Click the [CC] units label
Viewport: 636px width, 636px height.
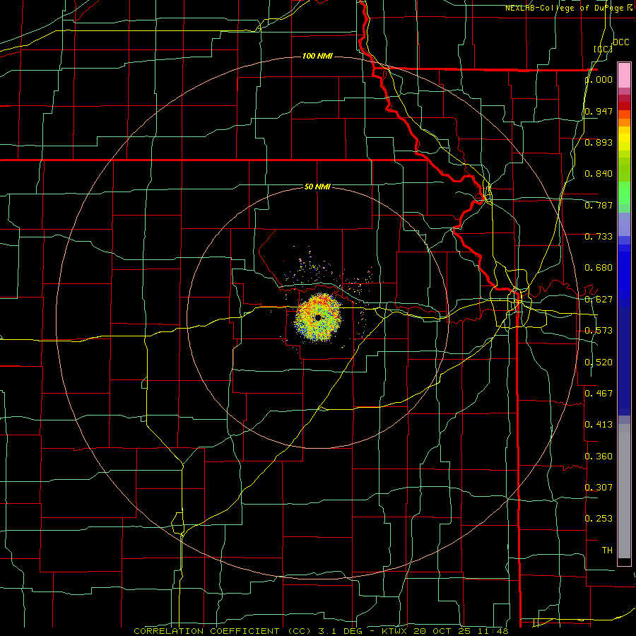tap(603, 49)
